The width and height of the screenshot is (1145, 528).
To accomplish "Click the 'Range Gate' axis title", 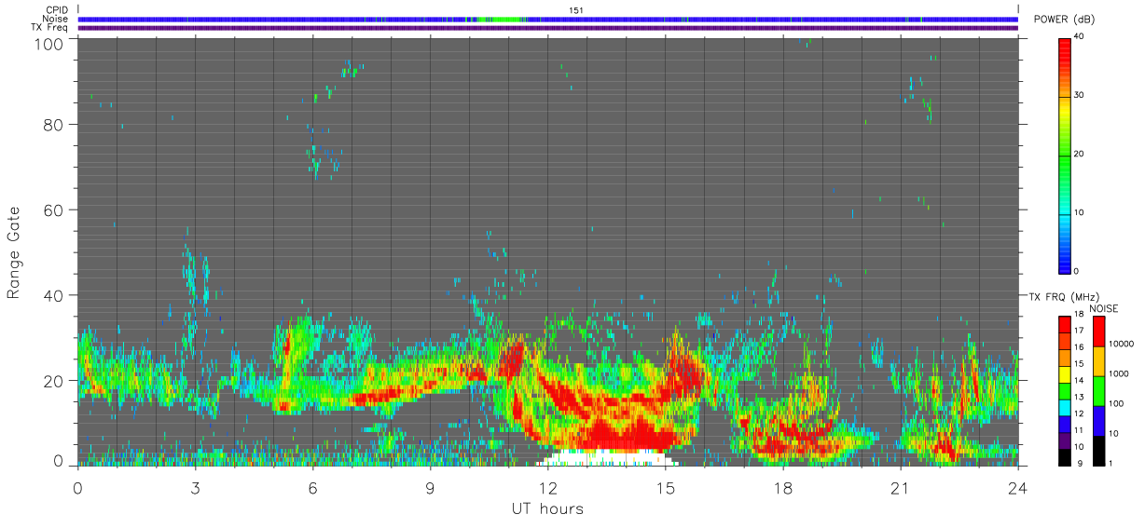I will (14, 252).
